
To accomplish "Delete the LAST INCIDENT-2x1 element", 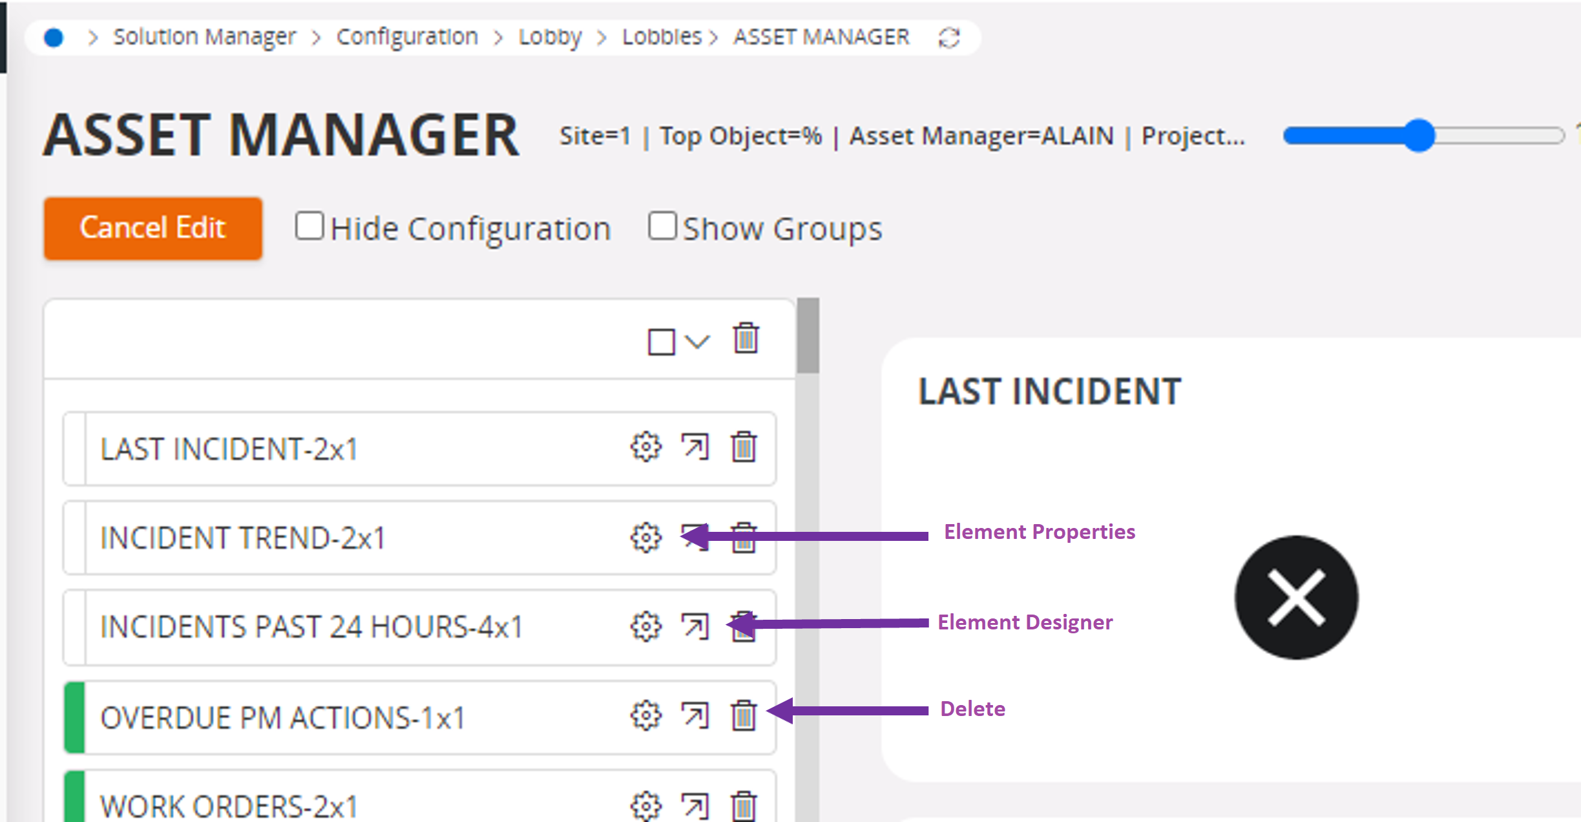I will pos(744,447).
